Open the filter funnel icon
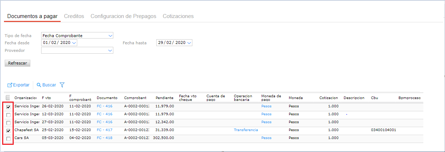This screenshot has height=152, width=445. click(x=62, y=85)
